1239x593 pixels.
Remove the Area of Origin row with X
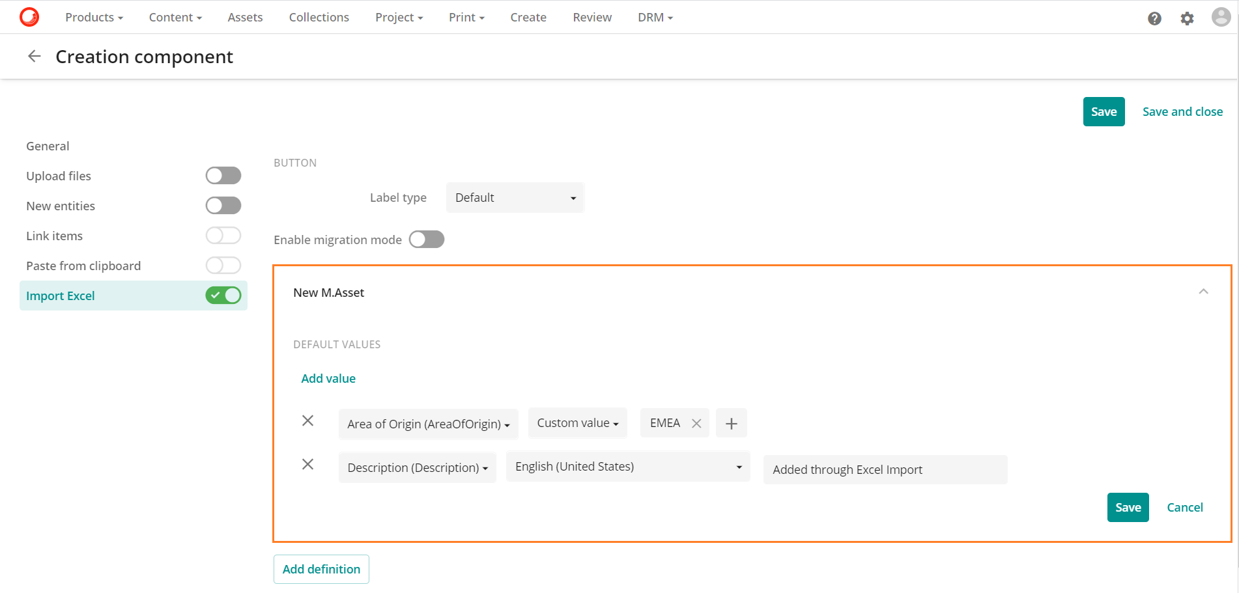pos(307,421)
